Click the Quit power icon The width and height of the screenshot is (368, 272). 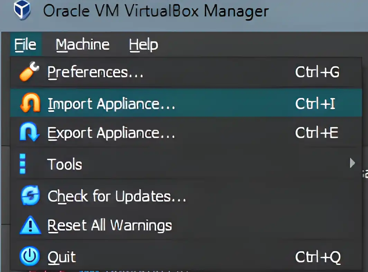point(30,256)
